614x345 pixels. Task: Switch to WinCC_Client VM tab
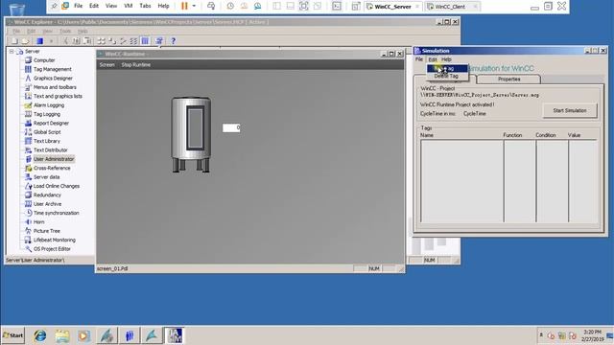click(x=450, y=7)
